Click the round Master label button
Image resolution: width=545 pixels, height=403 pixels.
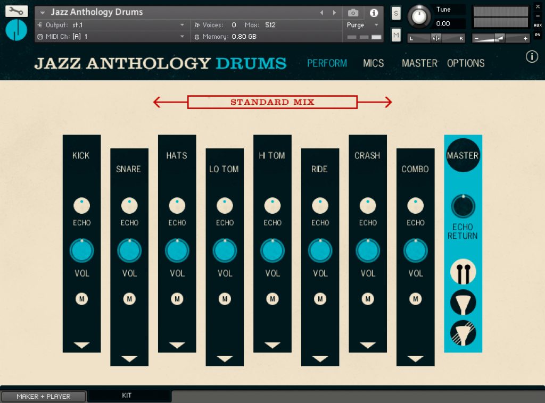click(x=463, y=155)
